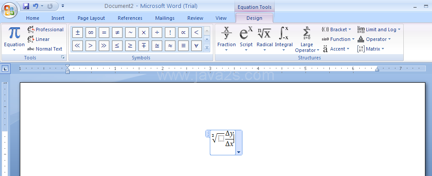Open the Limit and Log dropdown

[379, 29]
